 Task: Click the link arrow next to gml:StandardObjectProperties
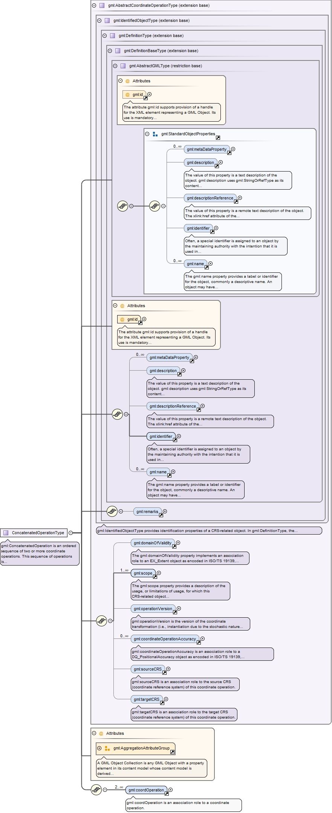tap(218, 138)
